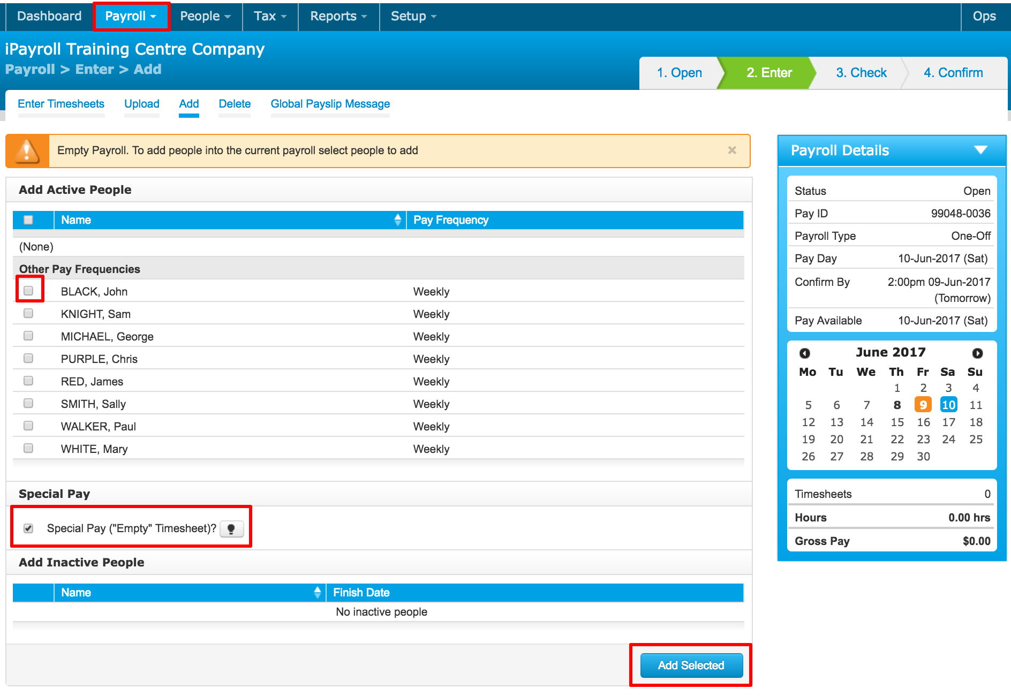The width and height of the screenshot is (1011, 696).
Task: Select checkbox for WALKER, Paul
Action: (x=28, y=426)
